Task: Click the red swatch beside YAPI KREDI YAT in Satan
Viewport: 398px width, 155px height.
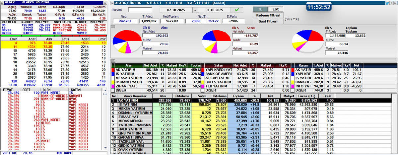Action: pyautogui.click(x=203, y=70)
